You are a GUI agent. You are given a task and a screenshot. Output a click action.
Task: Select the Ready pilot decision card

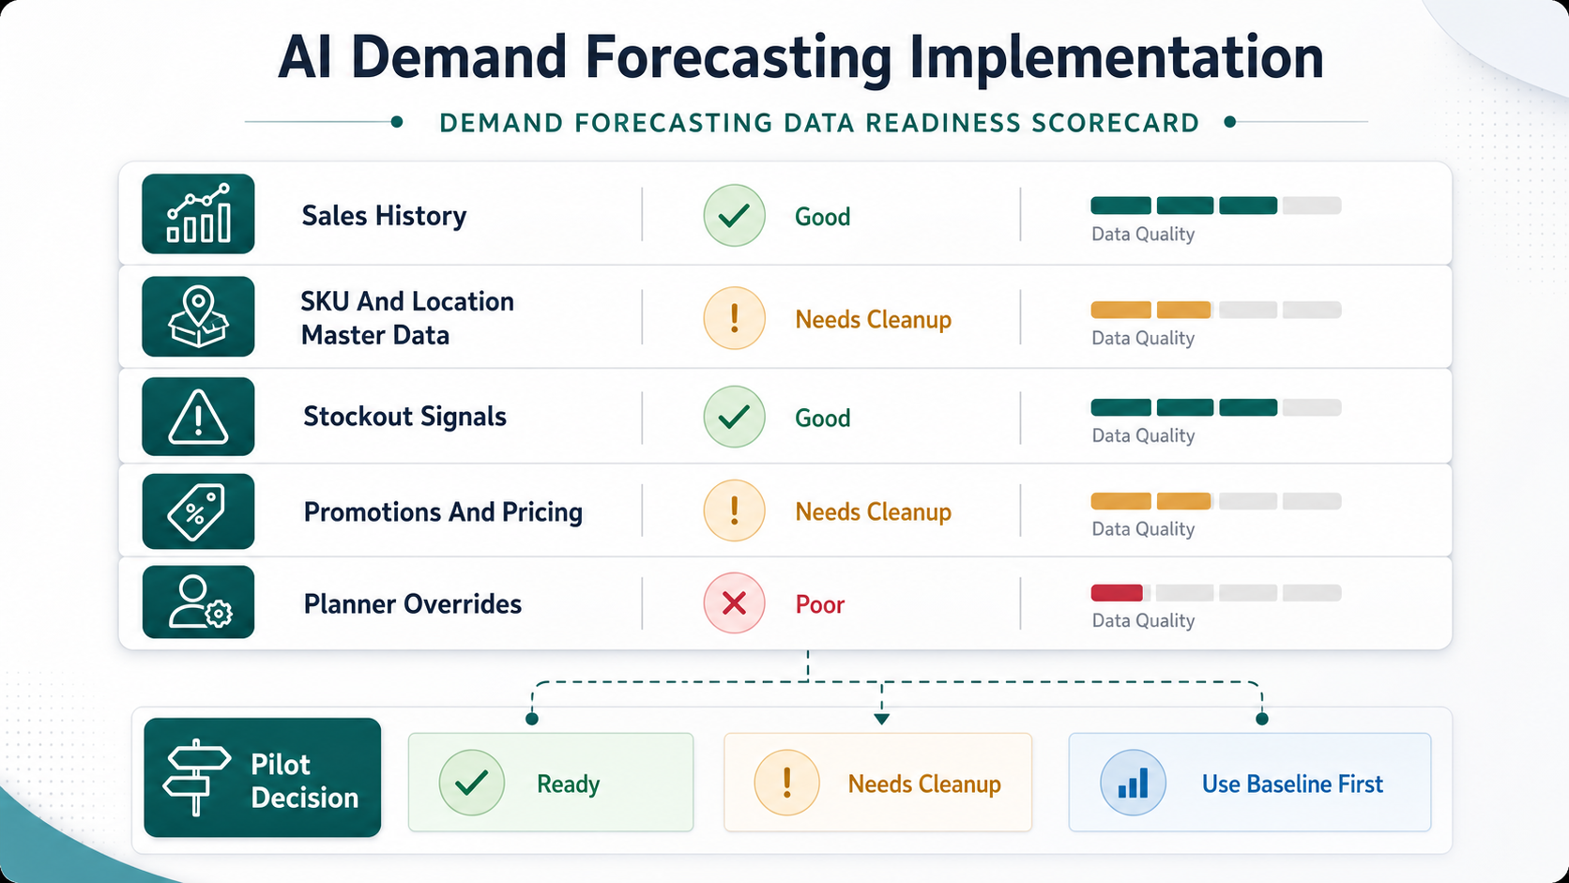pos(551,783)
